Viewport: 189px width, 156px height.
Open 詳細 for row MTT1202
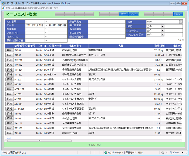pos(9,89)
